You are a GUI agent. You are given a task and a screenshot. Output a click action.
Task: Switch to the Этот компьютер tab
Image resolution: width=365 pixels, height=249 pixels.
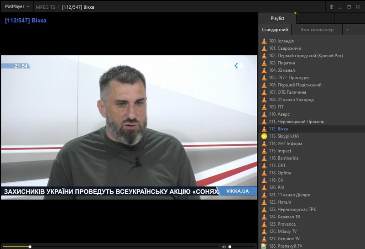[317, 30]
